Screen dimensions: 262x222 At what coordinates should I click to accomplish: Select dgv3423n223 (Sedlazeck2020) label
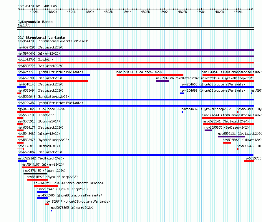tap(42, 109)
